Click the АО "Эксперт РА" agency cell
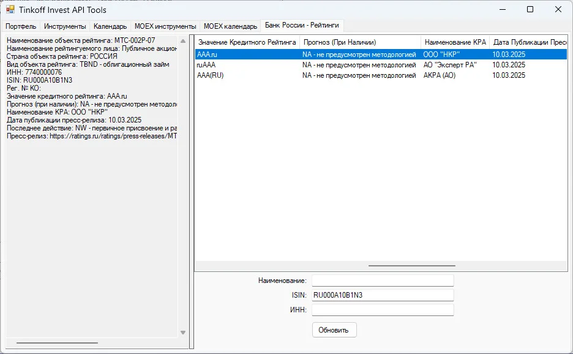The image size is (573, 354). point(450,65)
